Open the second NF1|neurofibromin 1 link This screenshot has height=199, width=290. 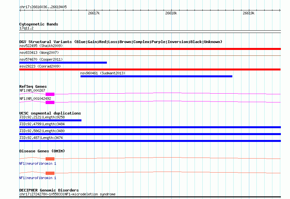point(37,178)
